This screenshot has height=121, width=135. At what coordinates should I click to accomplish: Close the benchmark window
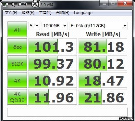[125, 3]
